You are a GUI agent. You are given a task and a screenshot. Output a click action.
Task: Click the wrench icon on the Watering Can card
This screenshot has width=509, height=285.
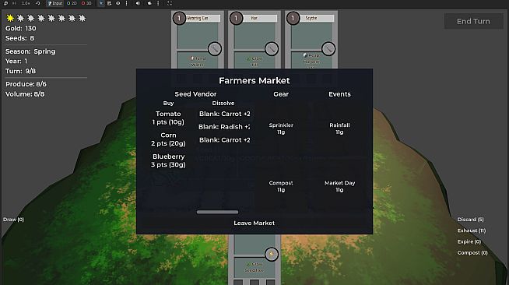(x=215, y=49)
